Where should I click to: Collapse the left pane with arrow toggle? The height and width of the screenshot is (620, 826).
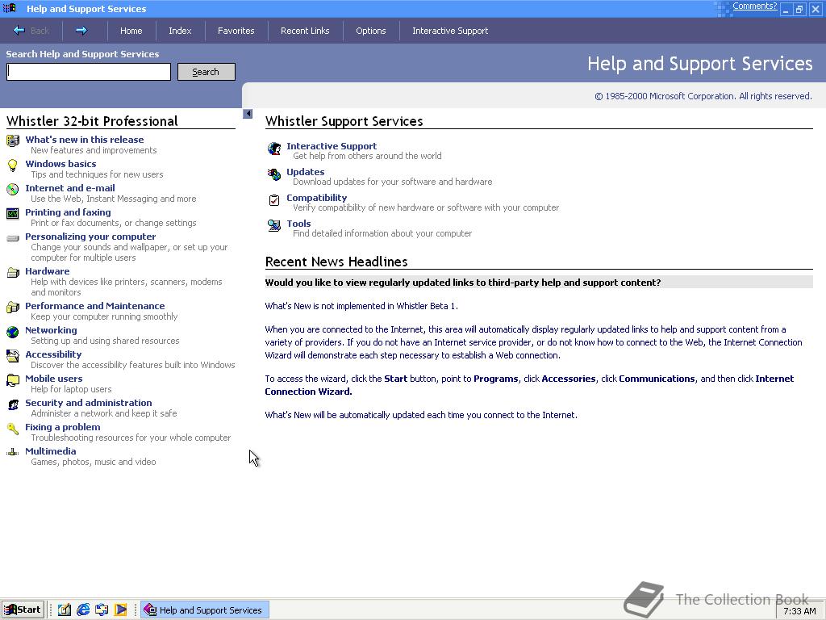tap(248, 113)
